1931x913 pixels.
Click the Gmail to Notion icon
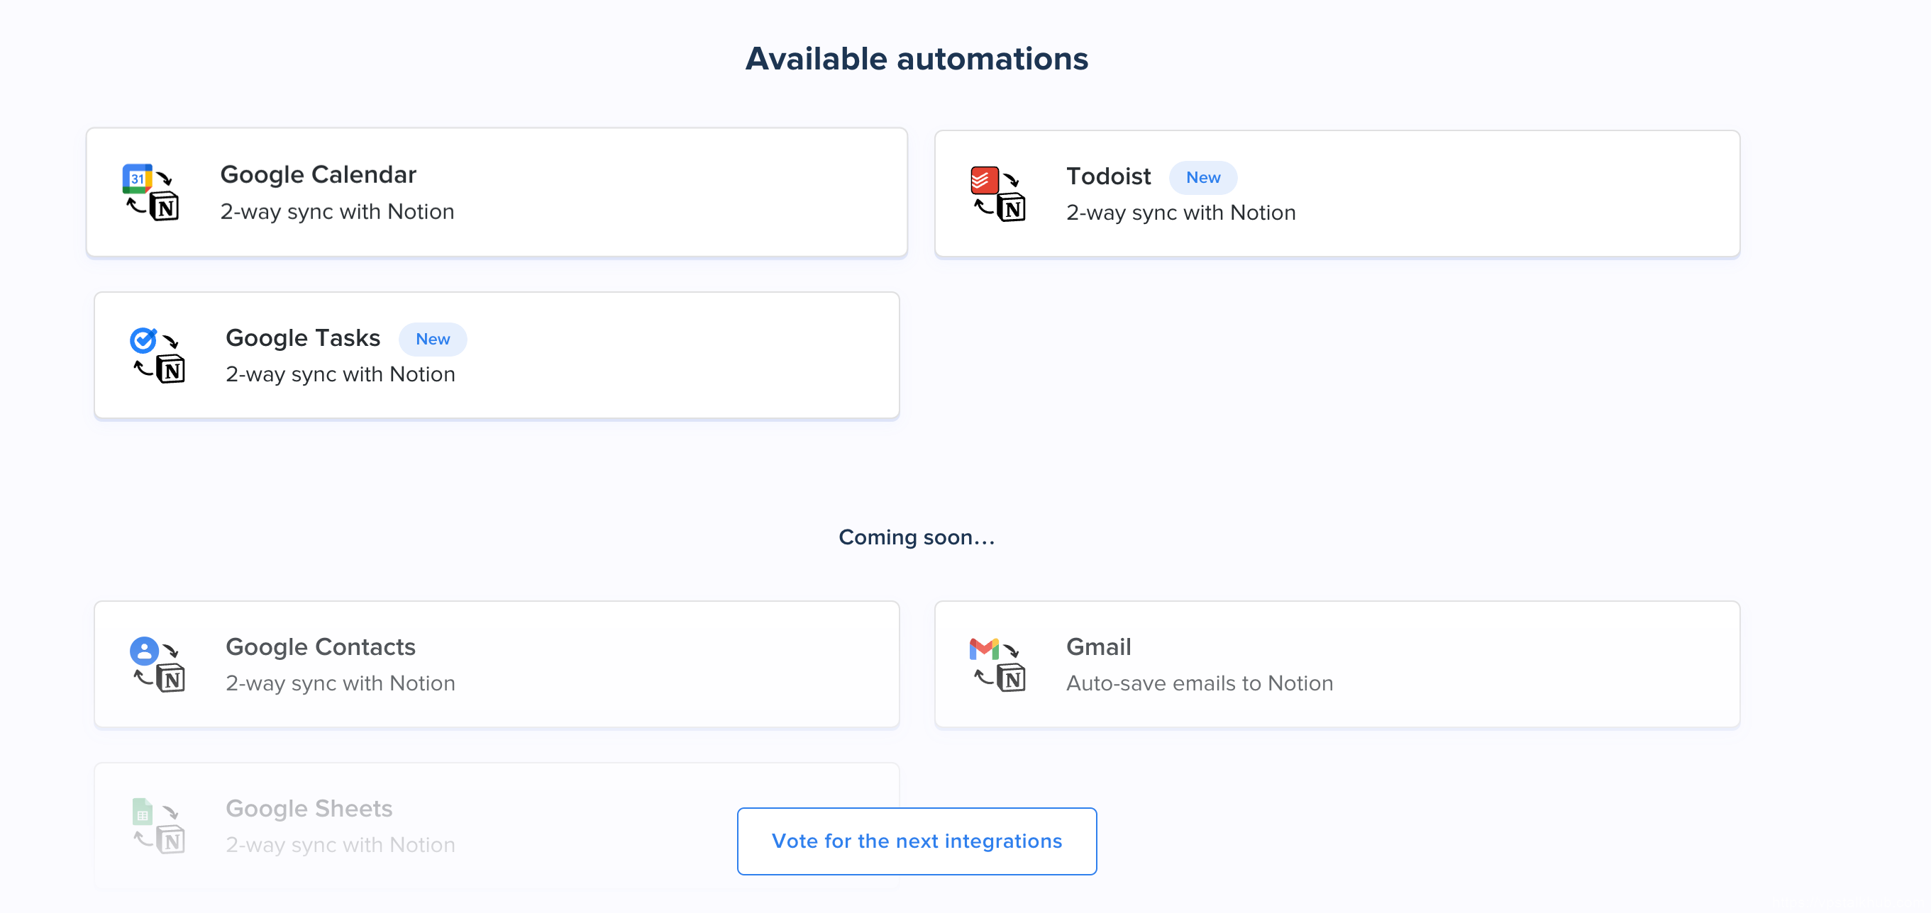click(997, 664)
